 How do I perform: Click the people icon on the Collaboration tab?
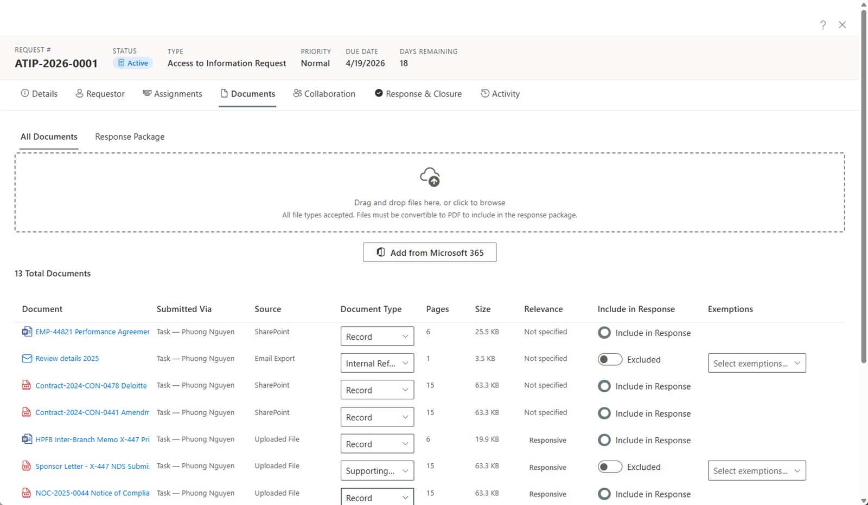coord(297,93)
